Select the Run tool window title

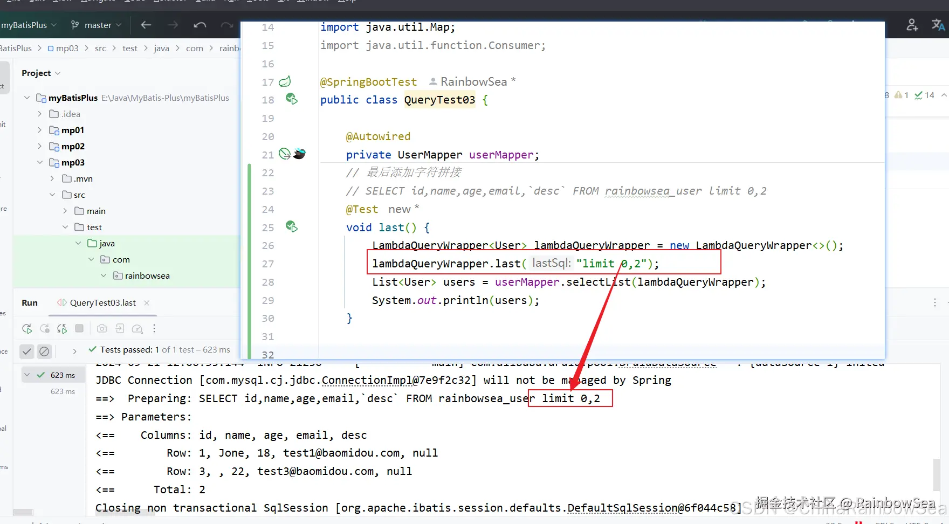tap(30, 302)
